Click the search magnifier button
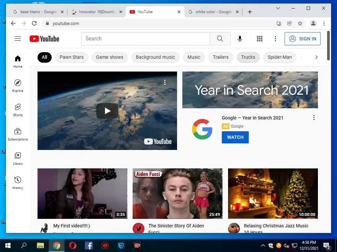 pos(220,39)
